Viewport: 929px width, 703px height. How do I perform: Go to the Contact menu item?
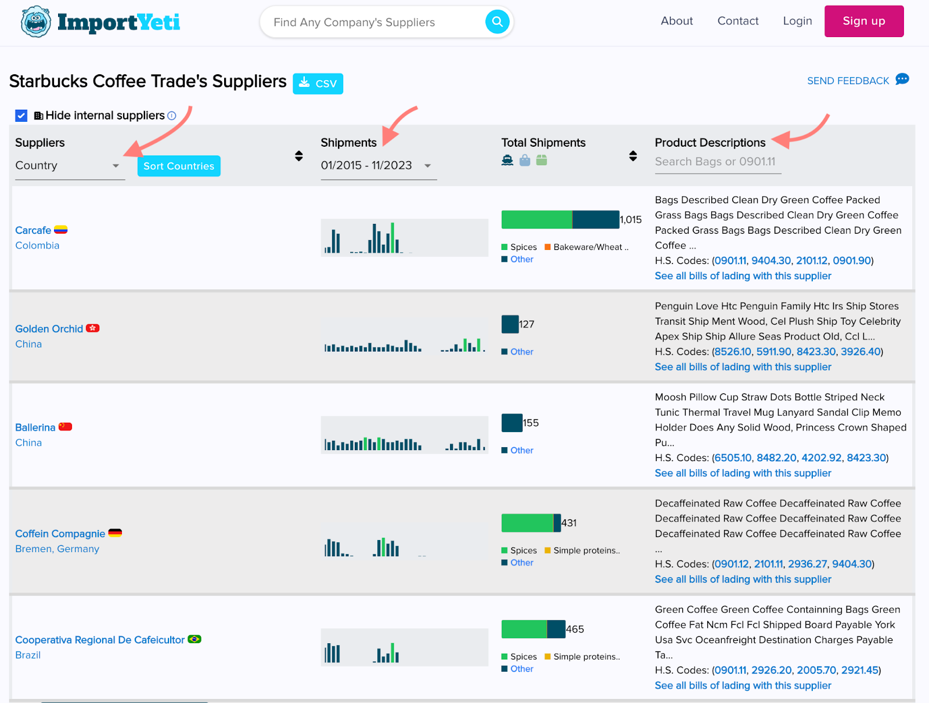[x=737, y=21]
